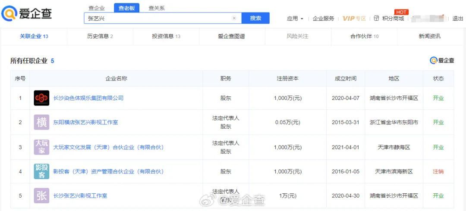Expand the 应用 dropdown menu
Screen dimensions: 466x211
[295, 19]
